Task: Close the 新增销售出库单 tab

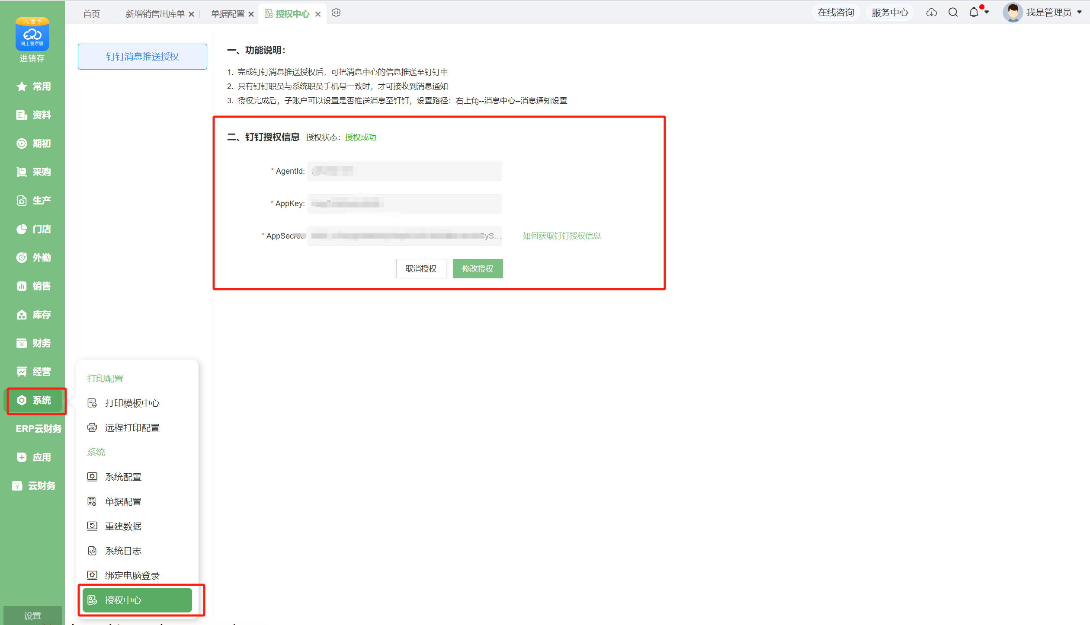Action: click(192, 14)
